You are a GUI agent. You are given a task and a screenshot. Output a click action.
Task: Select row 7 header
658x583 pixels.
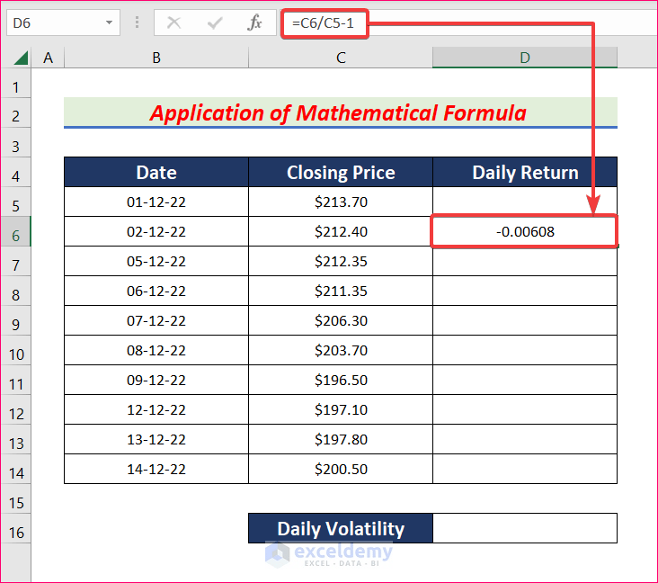pos(16,262)
